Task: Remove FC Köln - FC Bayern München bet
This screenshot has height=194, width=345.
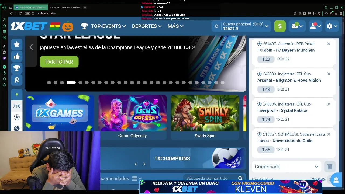Action: click(329, 44)
